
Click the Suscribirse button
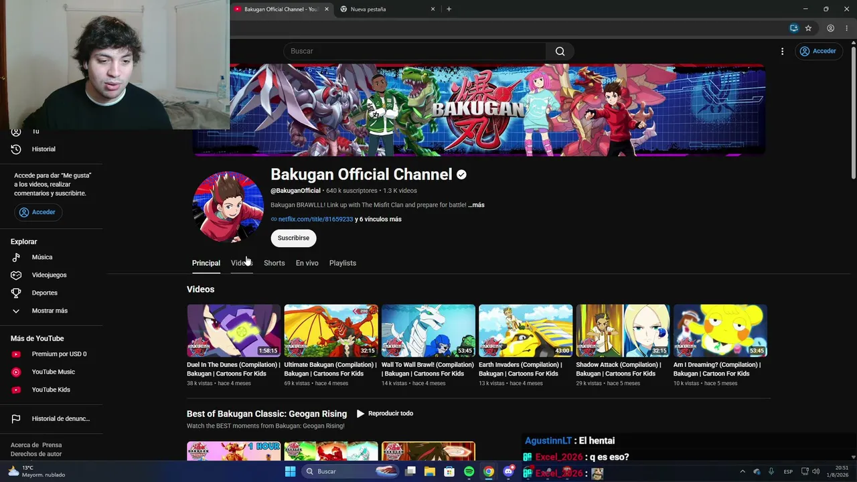[x=293, y=238]
